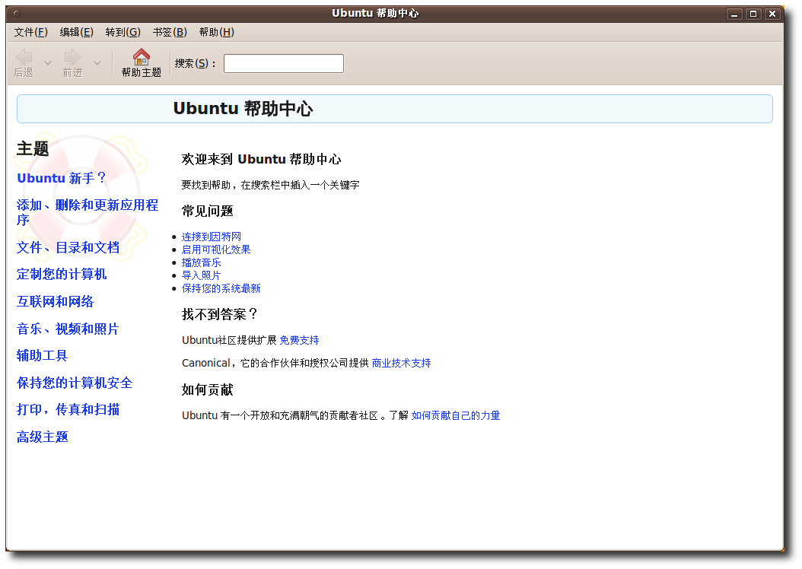802x569 pixels.
Task: Follow the 保持您的系统最新 FAQ link
Action: click(x=221, y=288)
